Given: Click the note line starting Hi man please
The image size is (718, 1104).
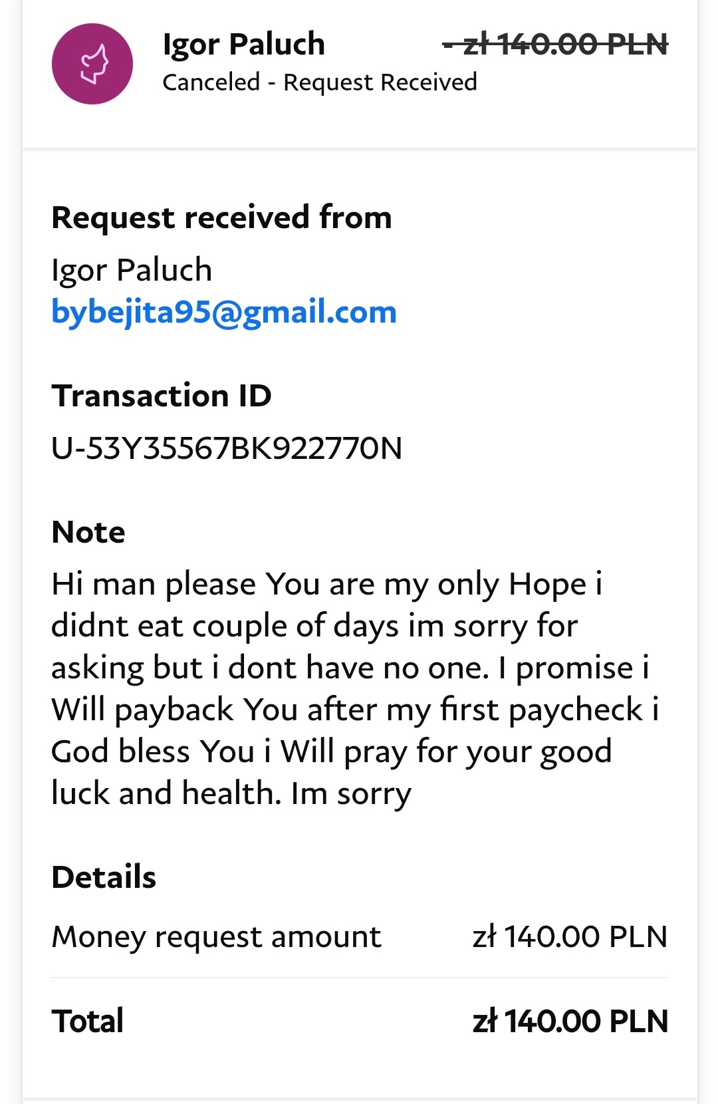Looking at the screenshot, I should click(326, 584).
